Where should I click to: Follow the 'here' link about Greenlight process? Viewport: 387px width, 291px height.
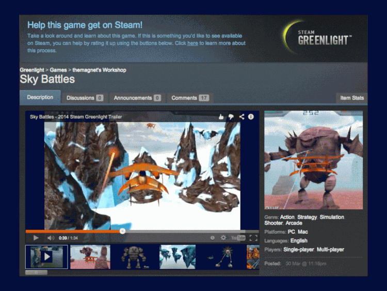tap(192, 43)
